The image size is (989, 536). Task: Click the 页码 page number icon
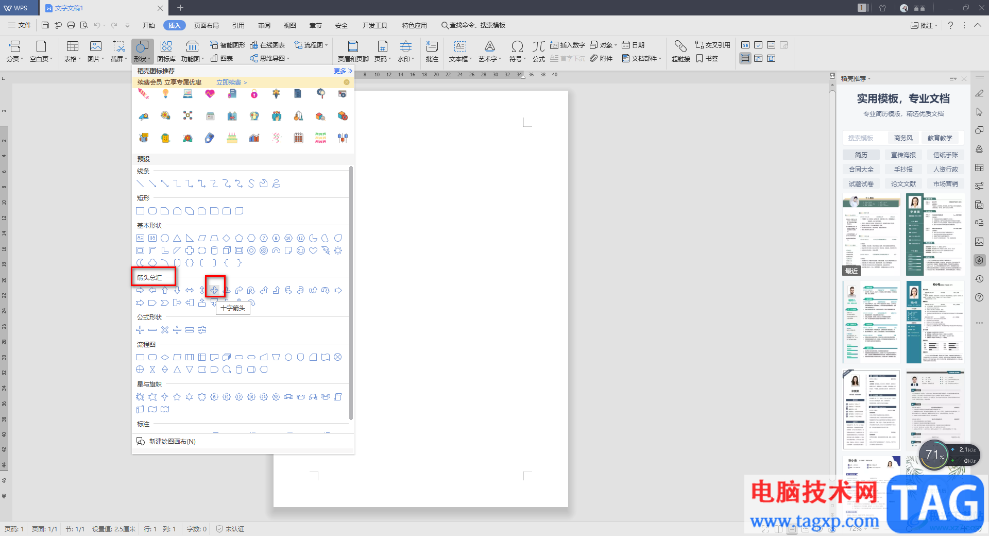(x=383, y=52)
